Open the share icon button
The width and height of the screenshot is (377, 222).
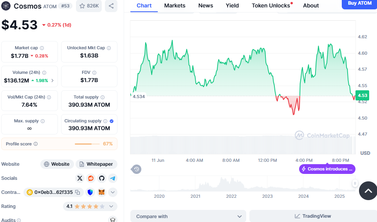(x=111, y=6)
